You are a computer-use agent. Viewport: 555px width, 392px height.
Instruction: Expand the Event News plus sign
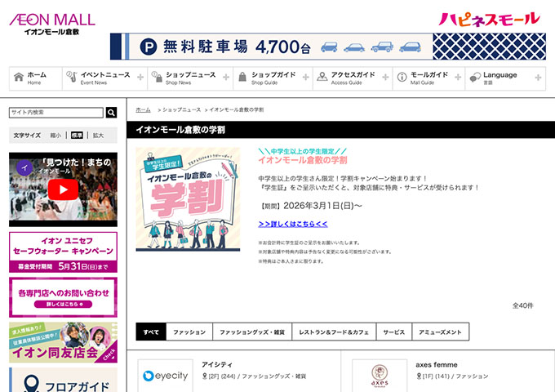coord(140,78)
